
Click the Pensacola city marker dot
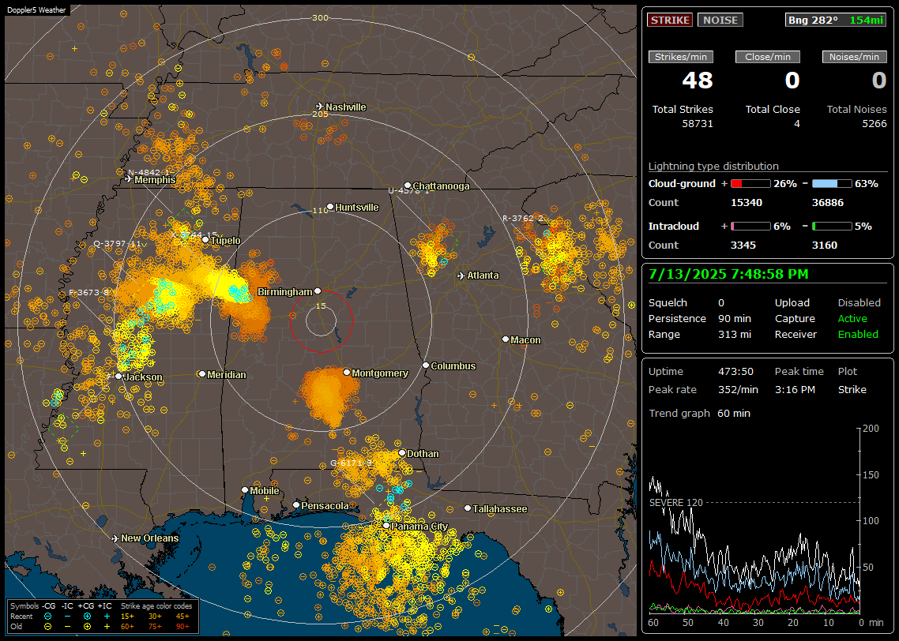pos(296,505)
